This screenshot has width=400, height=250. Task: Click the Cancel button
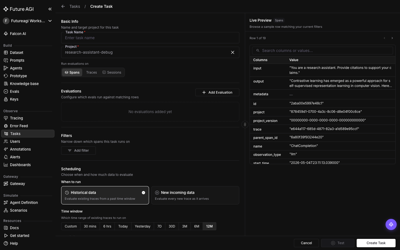tap(306, 243)
